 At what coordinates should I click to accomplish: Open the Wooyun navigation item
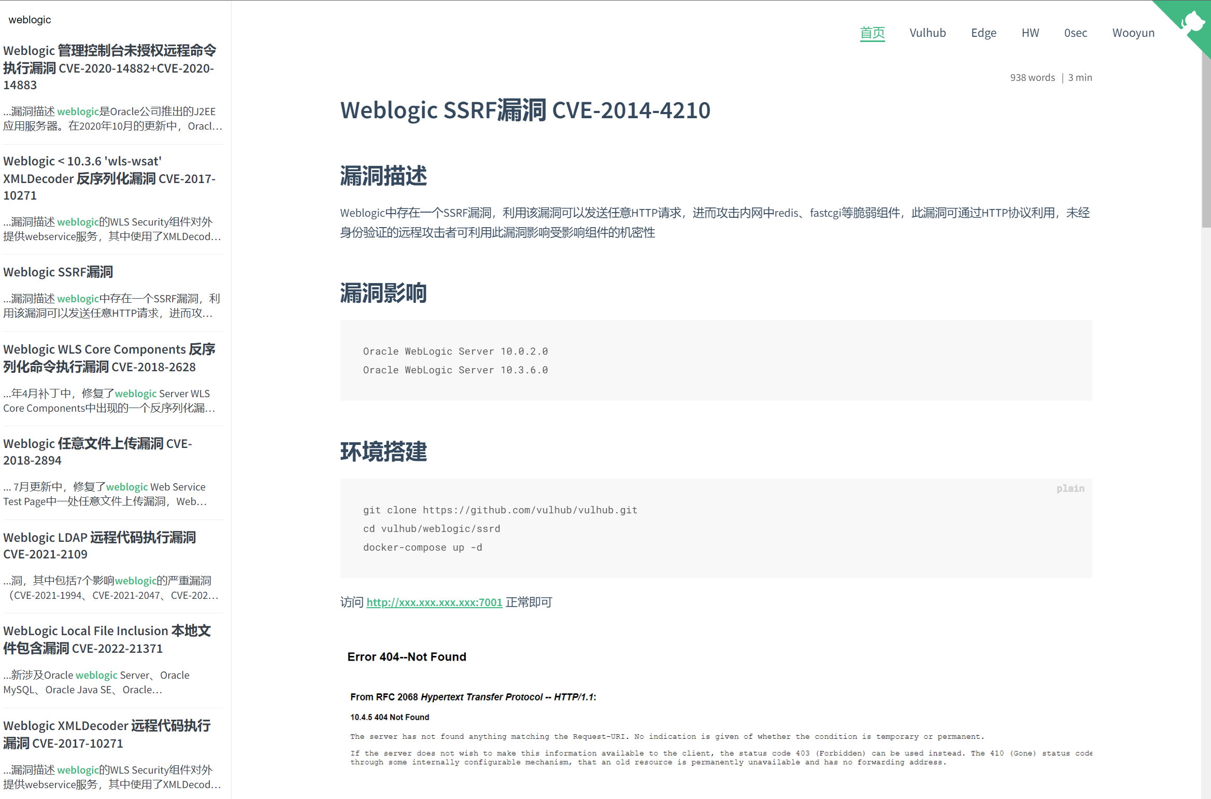[1133, 33]
